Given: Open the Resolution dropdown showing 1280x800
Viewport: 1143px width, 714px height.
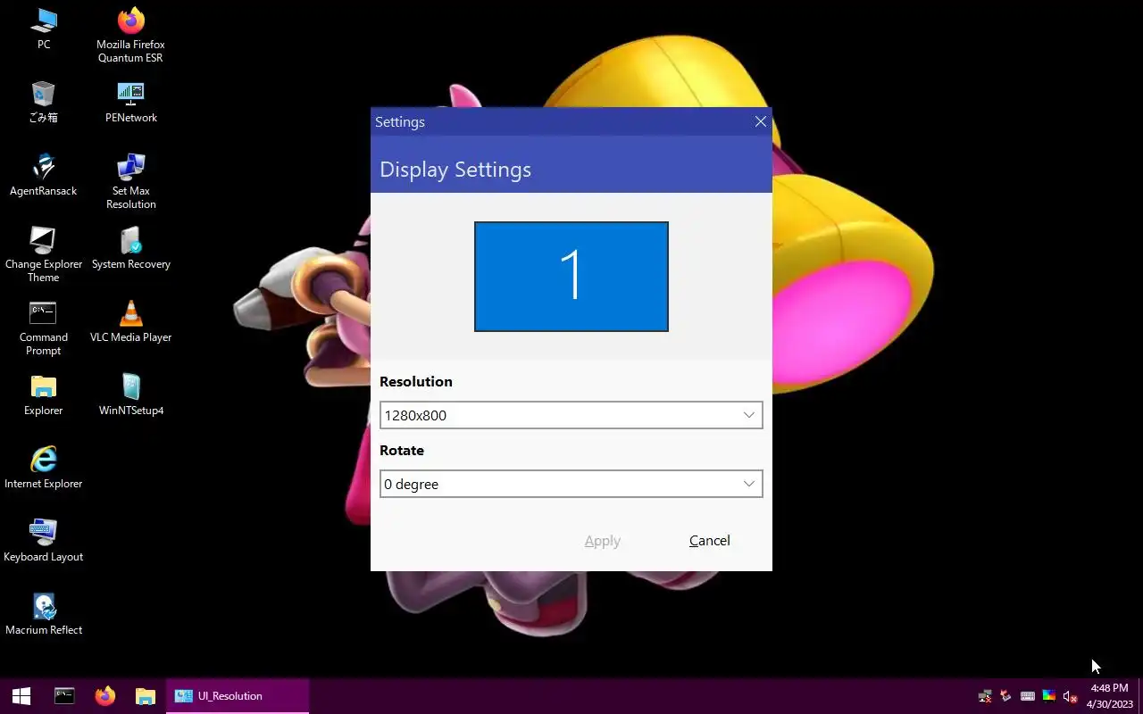Looking at the screenshot, I should pos(571,415).
